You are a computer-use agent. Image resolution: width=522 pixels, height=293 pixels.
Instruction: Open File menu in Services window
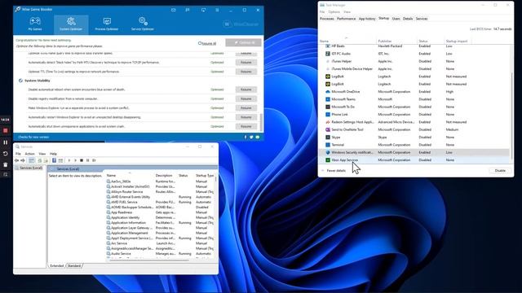pyautogui.click(x=18, y=154)
